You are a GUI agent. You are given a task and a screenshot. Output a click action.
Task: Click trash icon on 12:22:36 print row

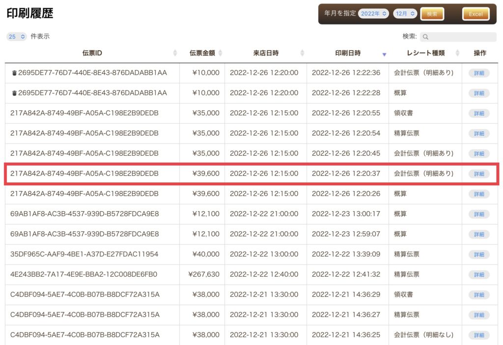14,73
